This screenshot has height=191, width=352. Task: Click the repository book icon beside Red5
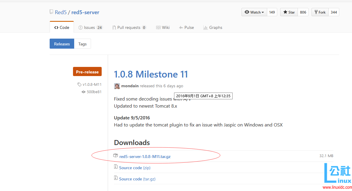click(x=51, y=12)
